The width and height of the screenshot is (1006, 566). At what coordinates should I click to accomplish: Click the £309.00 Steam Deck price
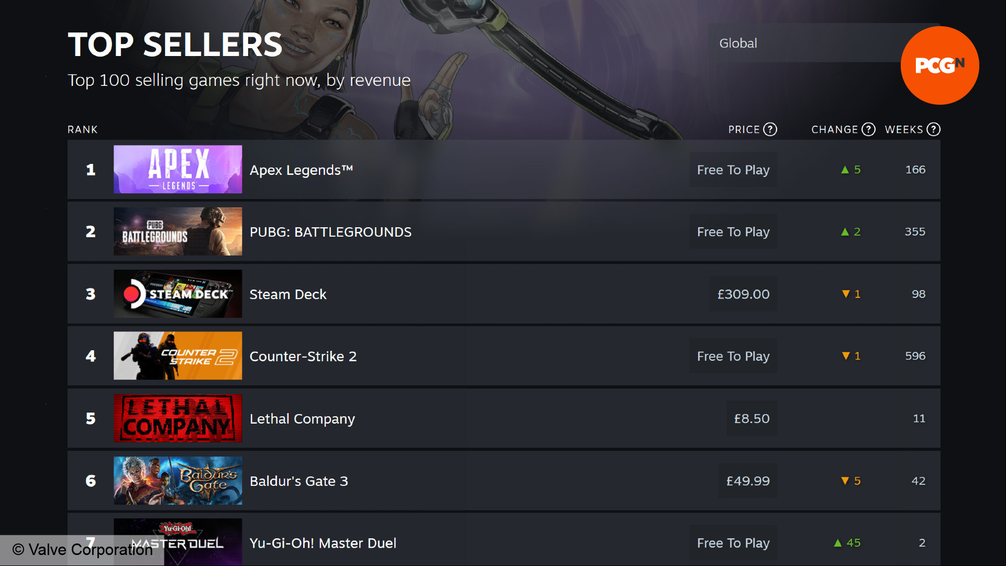743,294
